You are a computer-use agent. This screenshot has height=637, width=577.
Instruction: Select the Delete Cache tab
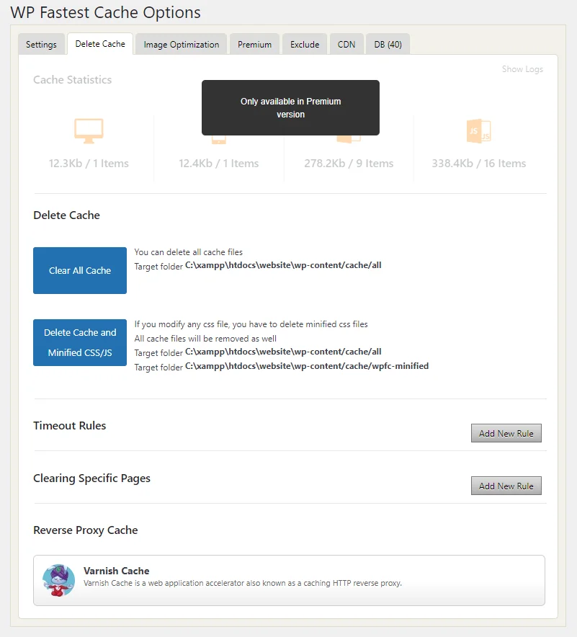[x=100, y=44]
